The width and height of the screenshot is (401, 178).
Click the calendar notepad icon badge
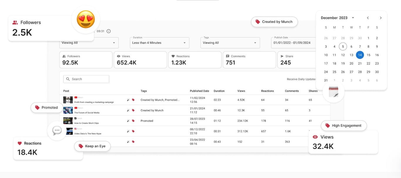pyautogui.click(x=333, y=92)
